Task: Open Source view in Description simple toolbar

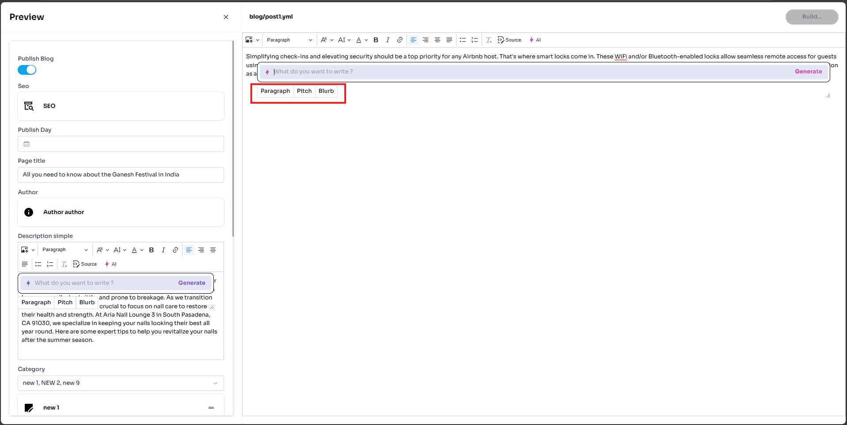Action: (85, 264)
